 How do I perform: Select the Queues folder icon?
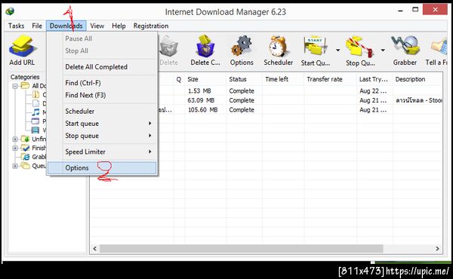(25, 166)
